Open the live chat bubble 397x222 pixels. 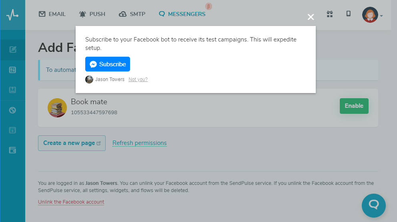click(374, 206)
